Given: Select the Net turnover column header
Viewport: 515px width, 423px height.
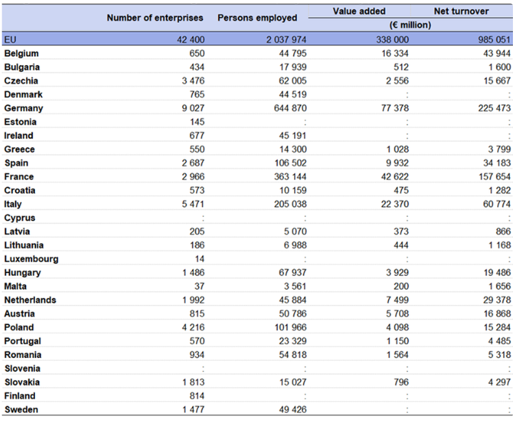Looking at the screenshot, I should click(x=460, y=12).
